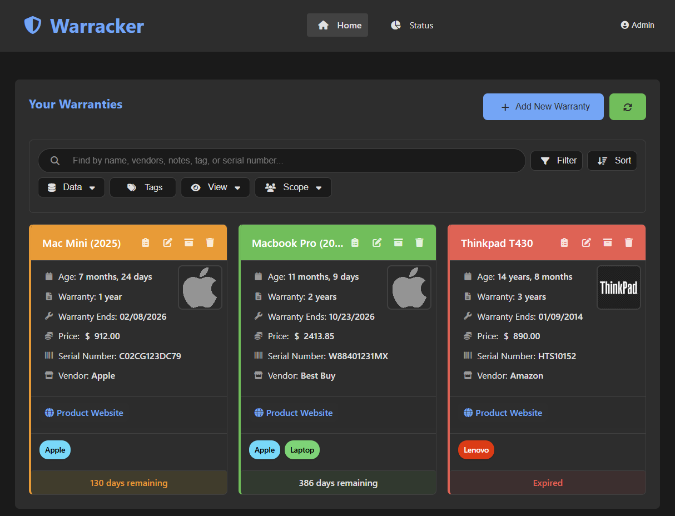
Task: Open Mac Mini Product Website link
Action: coord(84,413)
